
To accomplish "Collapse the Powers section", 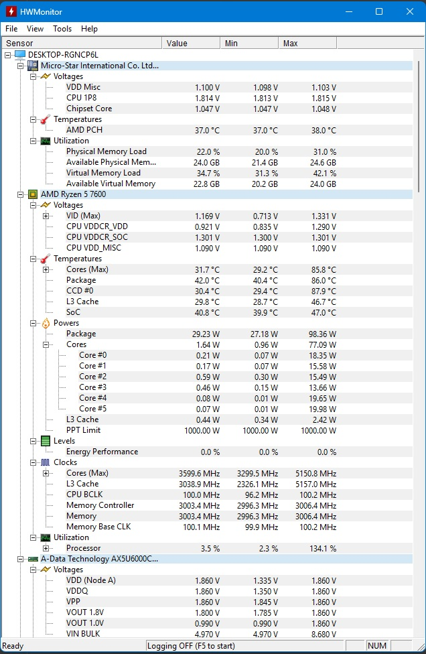I will [33, 323].
